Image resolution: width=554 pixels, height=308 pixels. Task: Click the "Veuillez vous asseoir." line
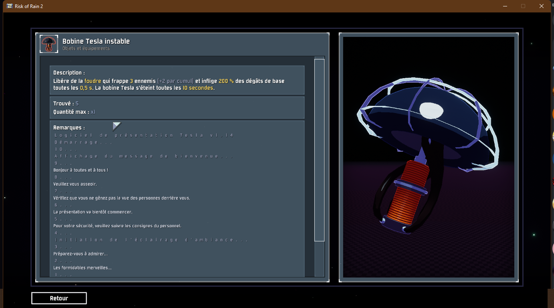(75, 184)
